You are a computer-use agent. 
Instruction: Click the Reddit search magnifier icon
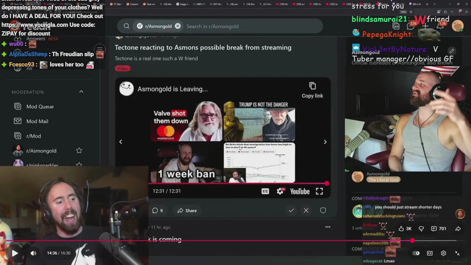(x=127, y=26)
